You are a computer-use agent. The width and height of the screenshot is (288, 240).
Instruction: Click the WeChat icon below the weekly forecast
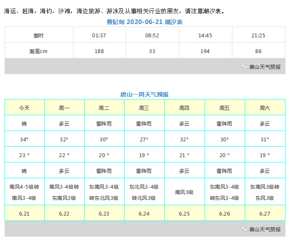(244, 228)
